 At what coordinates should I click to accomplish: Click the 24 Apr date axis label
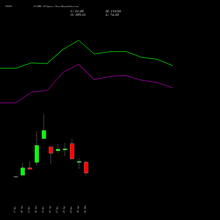tap(50, 209)
